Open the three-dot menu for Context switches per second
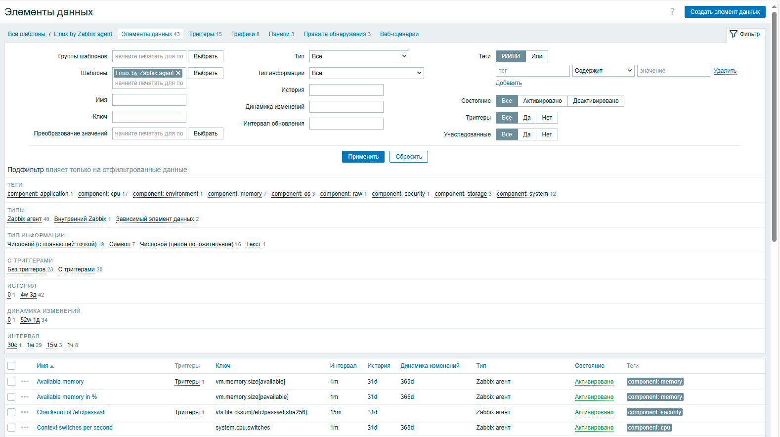The image size is (780, 437). tap(25, 428)
